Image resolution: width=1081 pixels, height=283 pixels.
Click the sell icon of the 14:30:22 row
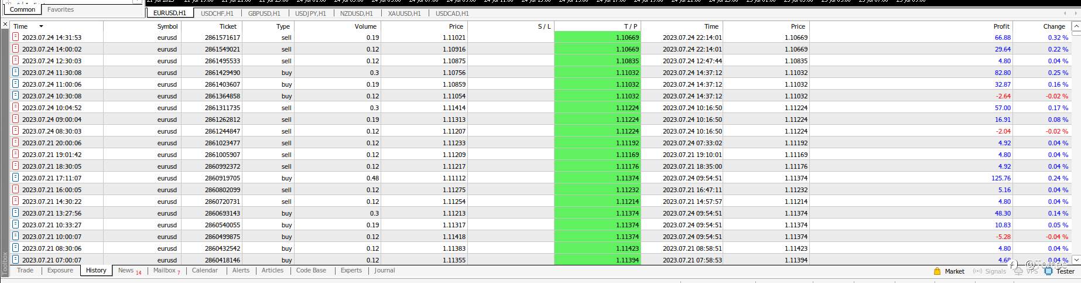coord(16,201)
